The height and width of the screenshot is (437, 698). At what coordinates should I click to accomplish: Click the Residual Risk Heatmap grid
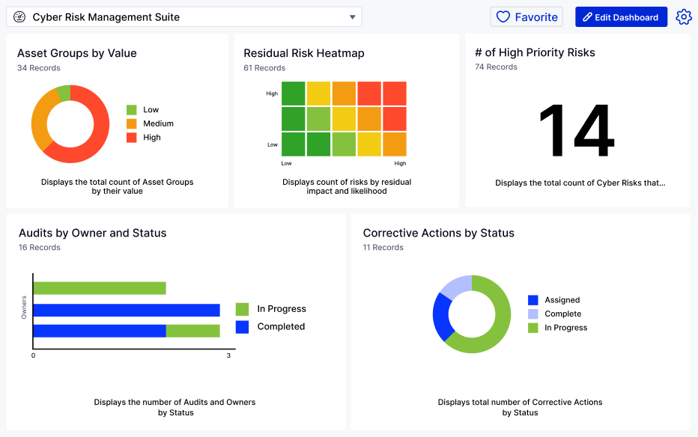343,118
